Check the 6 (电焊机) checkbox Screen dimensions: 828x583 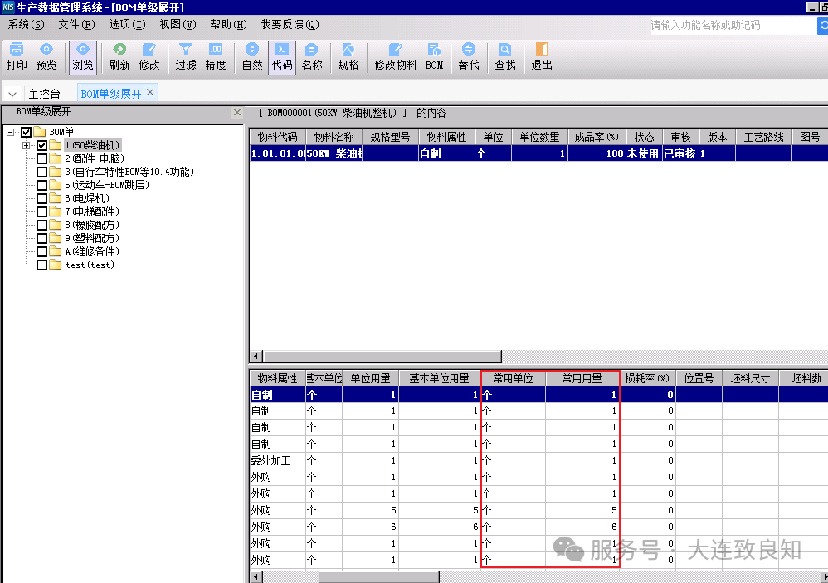[x=42, y=199]
